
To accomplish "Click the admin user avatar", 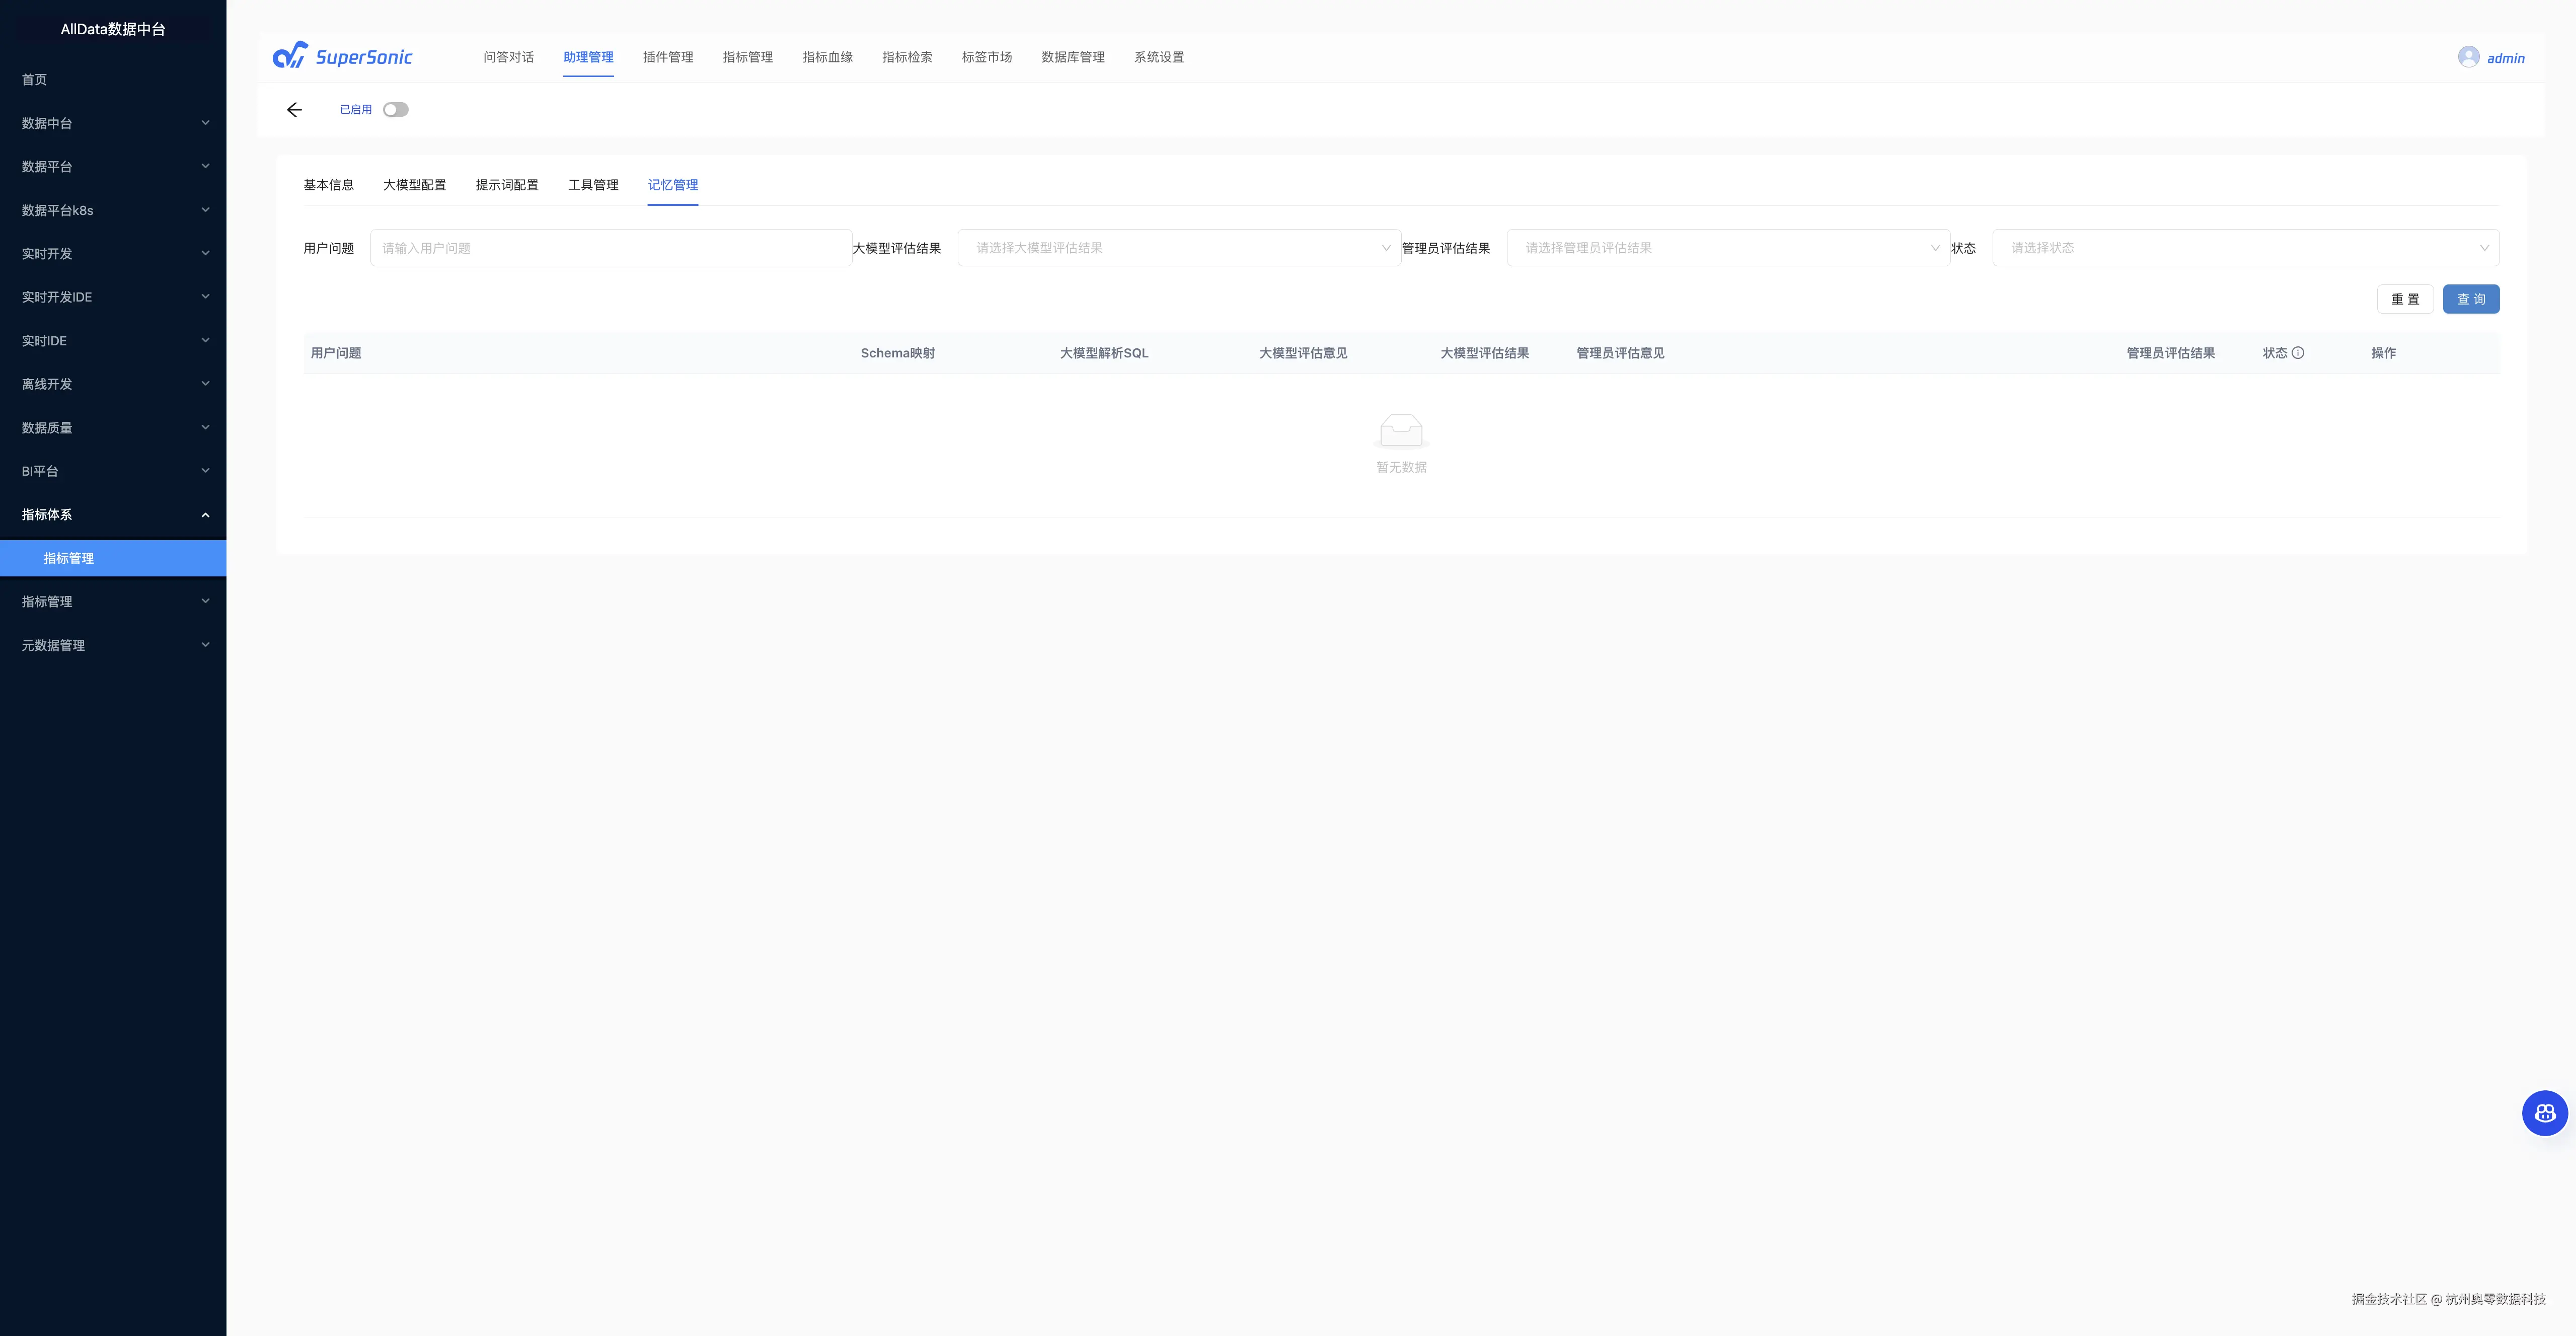I will [x=2468, y=57].
